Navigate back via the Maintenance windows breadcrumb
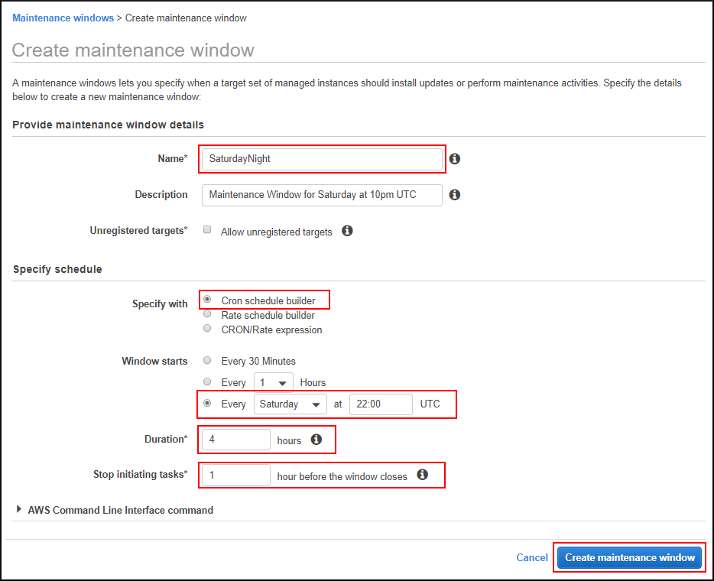The height and width of the screenshot is (581, 714). click(x=63, y=18)
